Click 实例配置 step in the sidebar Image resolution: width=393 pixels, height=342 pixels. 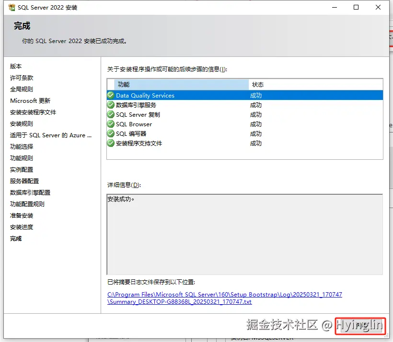pos(22,170)
